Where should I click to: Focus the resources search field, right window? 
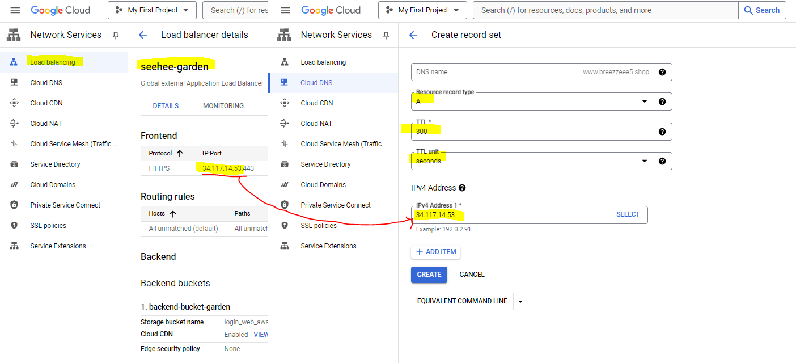pyautogui.click(x=606, y=10)
